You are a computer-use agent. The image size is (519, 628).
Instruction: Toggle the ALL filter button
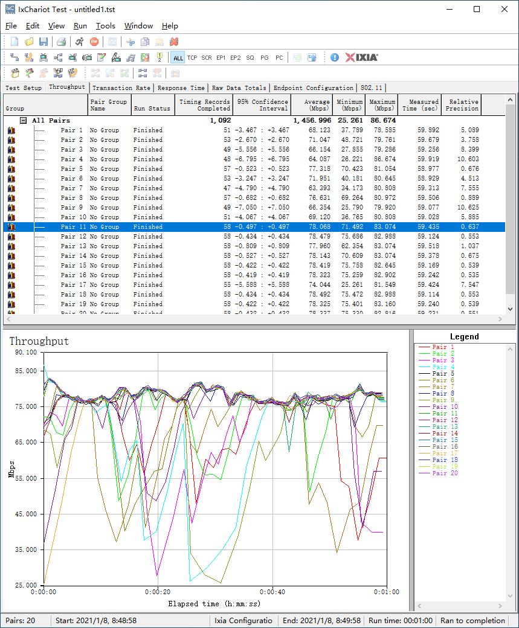pyautogui.click(x=178, y=58)
